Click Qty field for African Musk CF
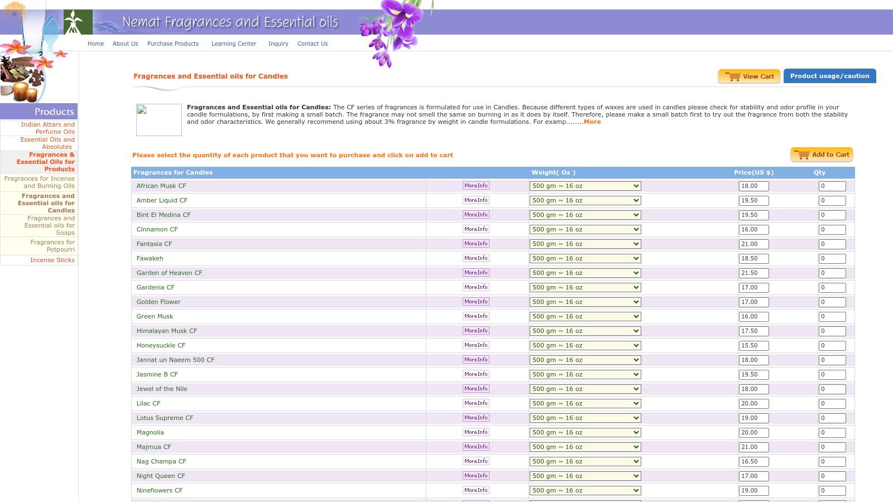Viewport: 893px width, 502px height. point(832,186)
